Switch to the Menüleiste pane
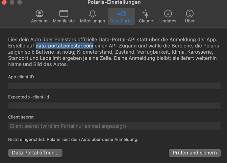Image resolution: width=227 pixels, height=163 pixels. click(x=64, y=16)
